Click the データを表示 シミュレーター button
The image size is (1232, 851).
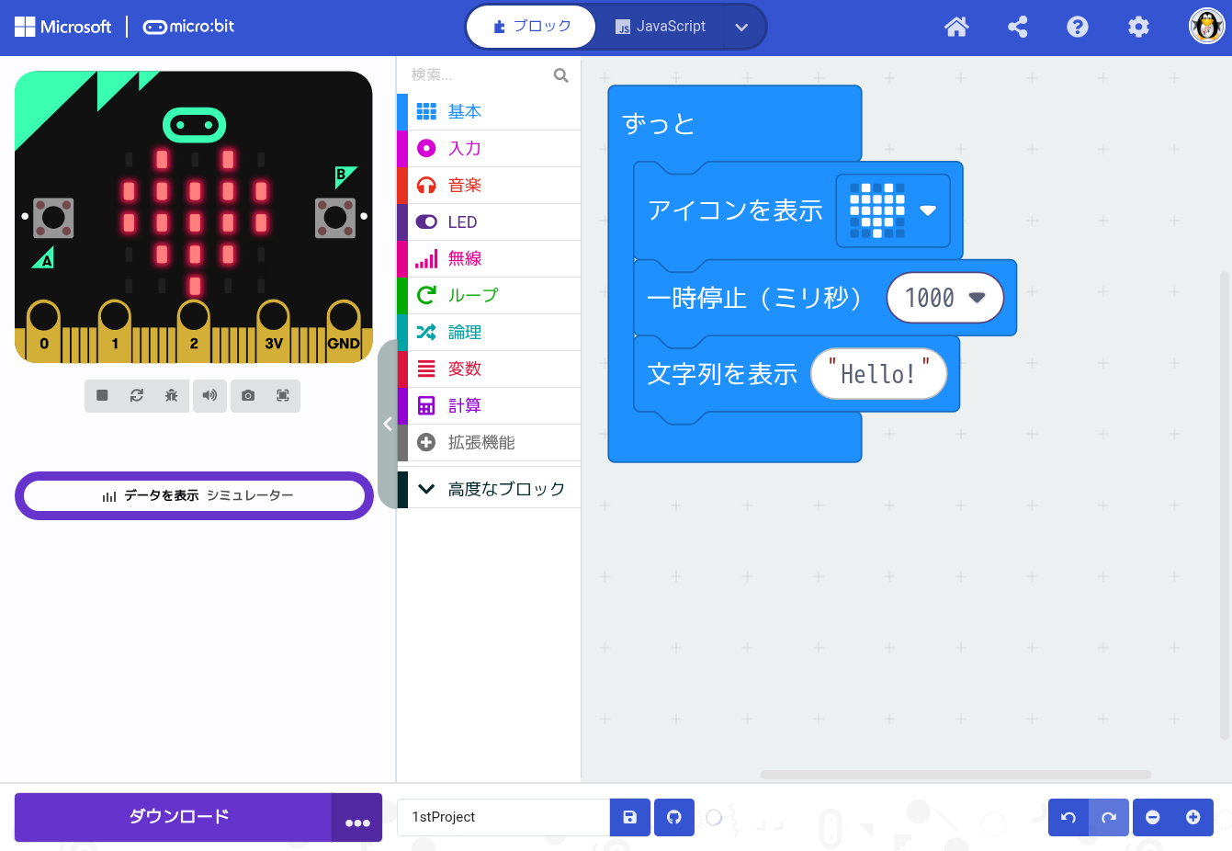pyautogui.click(x=195, y=495)
